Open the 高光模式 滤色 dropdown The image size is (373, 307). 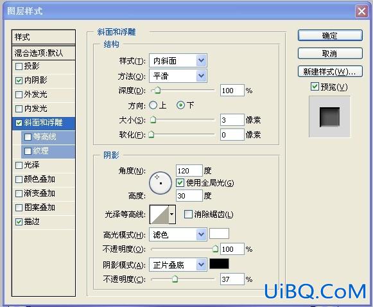pos(178,234)
